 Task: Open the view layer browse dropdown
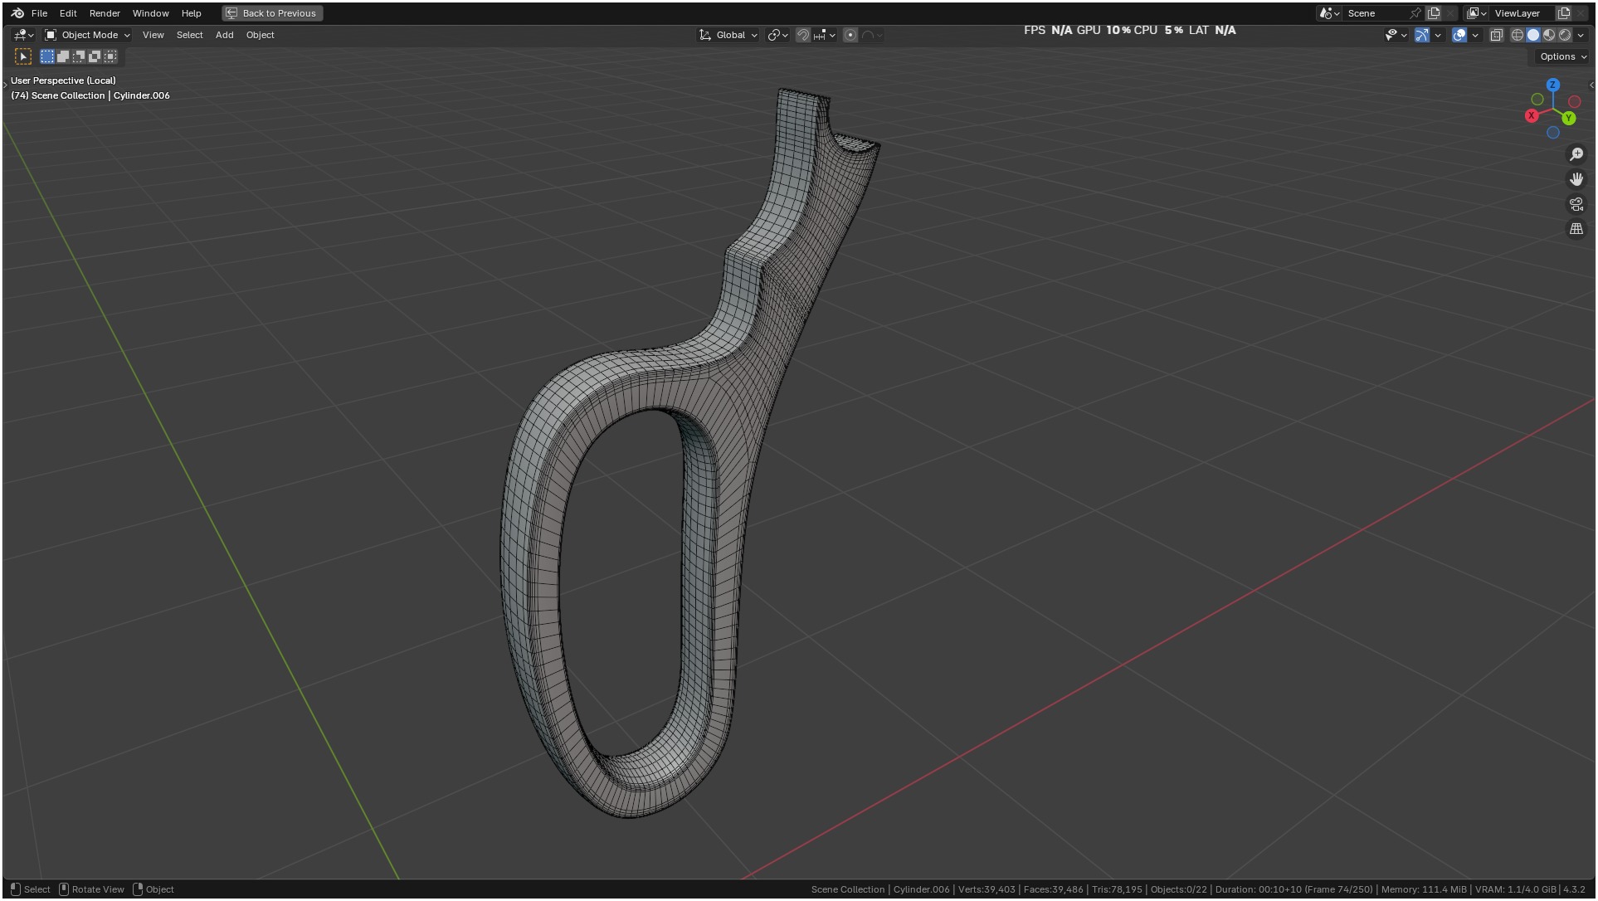(1477, 13)
